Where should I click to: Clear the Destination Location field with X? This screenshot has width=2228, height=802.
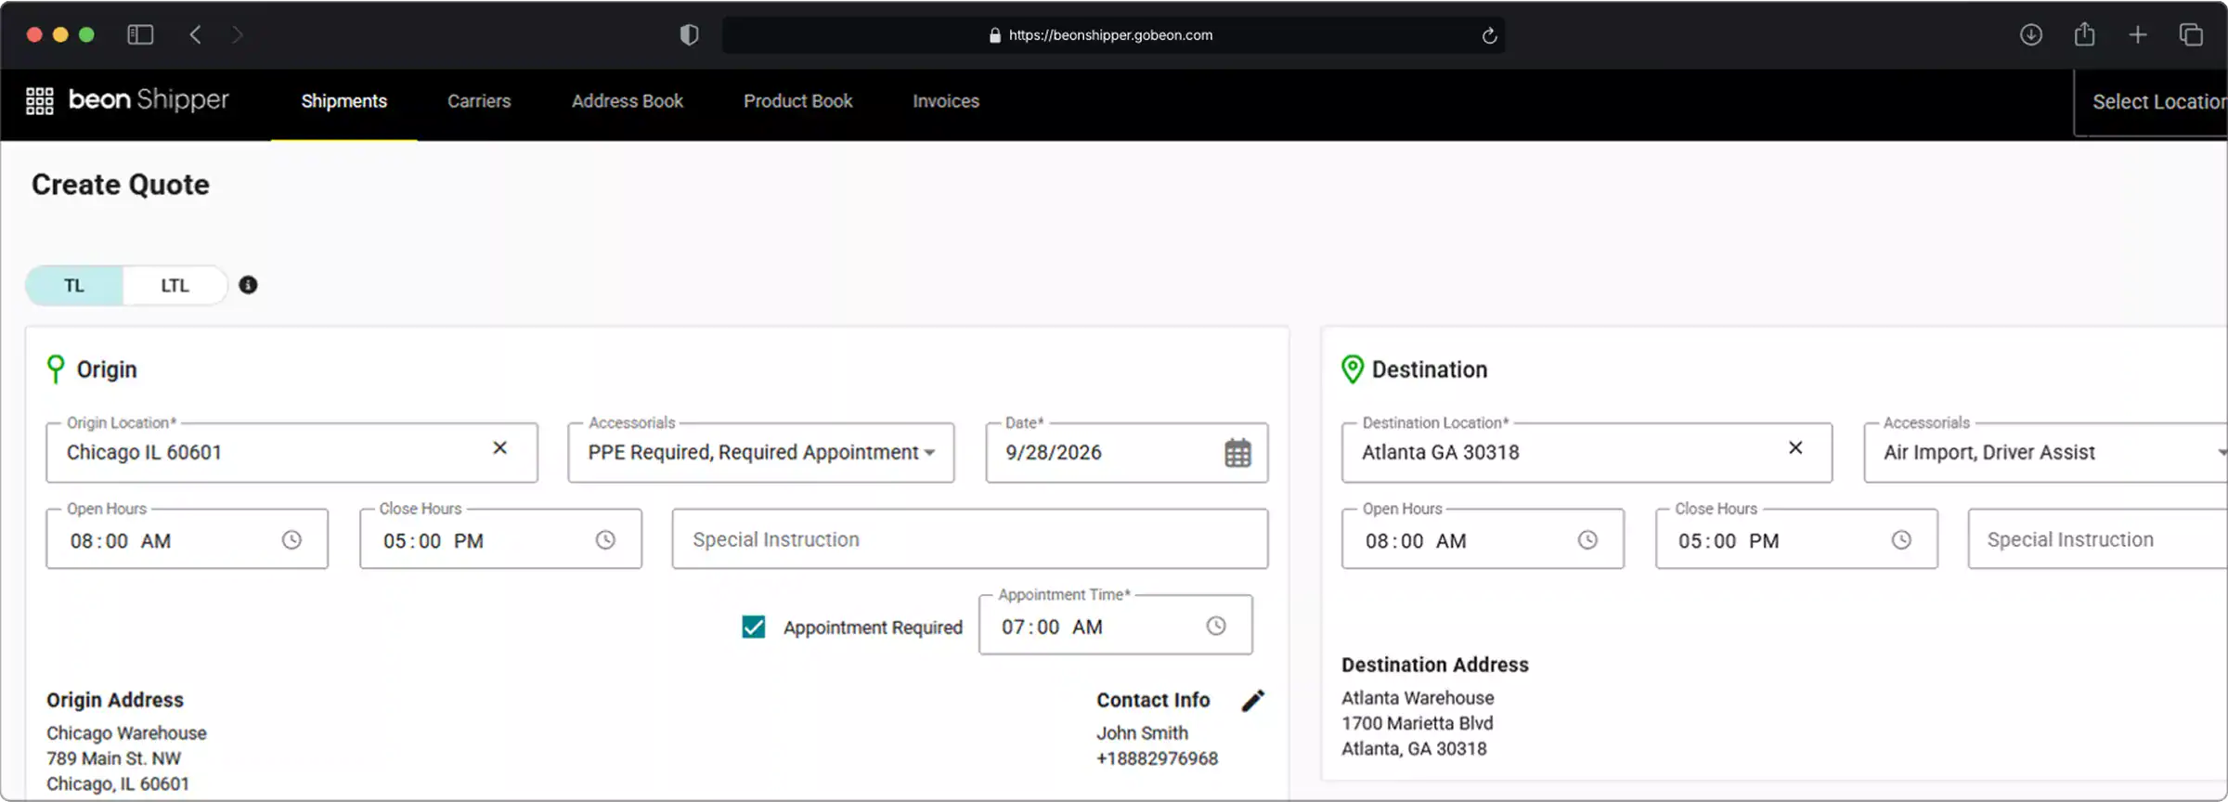1795,448
